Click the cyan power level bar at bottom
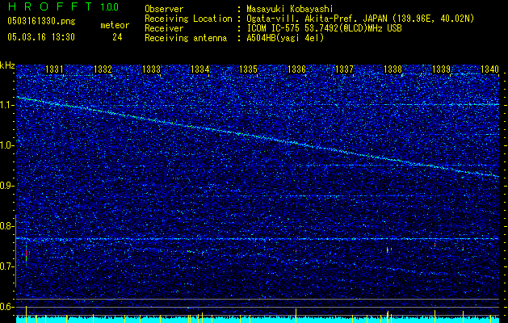508x323 pixels. tap(258, 320)
